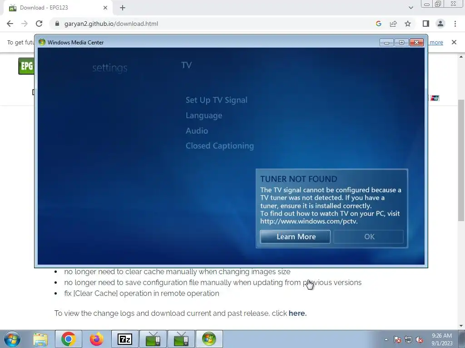
Task: Click the share page icon
Action: pyautogui.click(x=393, y=24)
